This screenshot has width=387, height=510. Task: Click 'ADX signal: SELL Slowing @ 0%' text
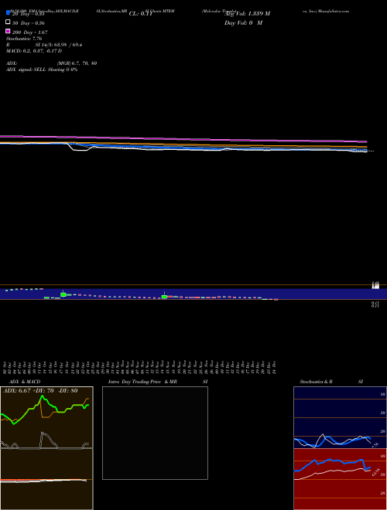click(x=42, y=70)
